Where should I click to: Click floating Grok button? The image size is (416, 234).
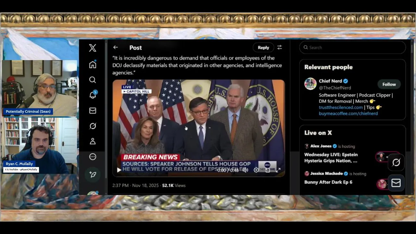click(396, 162)
